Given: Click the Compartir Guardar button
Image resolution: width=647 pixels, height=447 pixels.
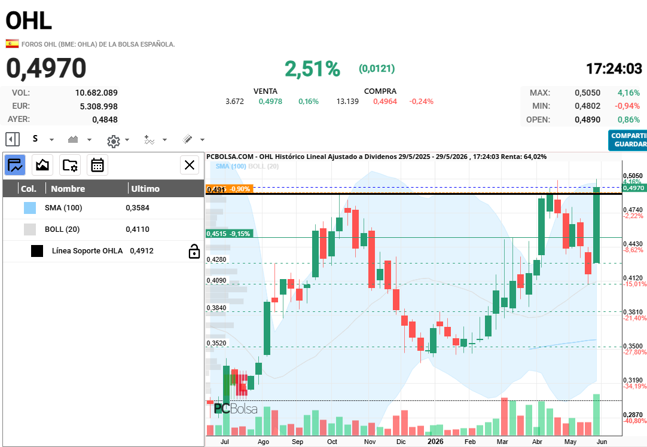Looking at the screenshot, I should click(x=628, y=140).
